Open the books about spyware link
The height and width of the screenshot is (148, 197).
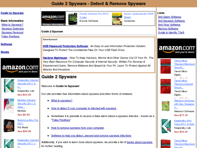click(140, 142)
